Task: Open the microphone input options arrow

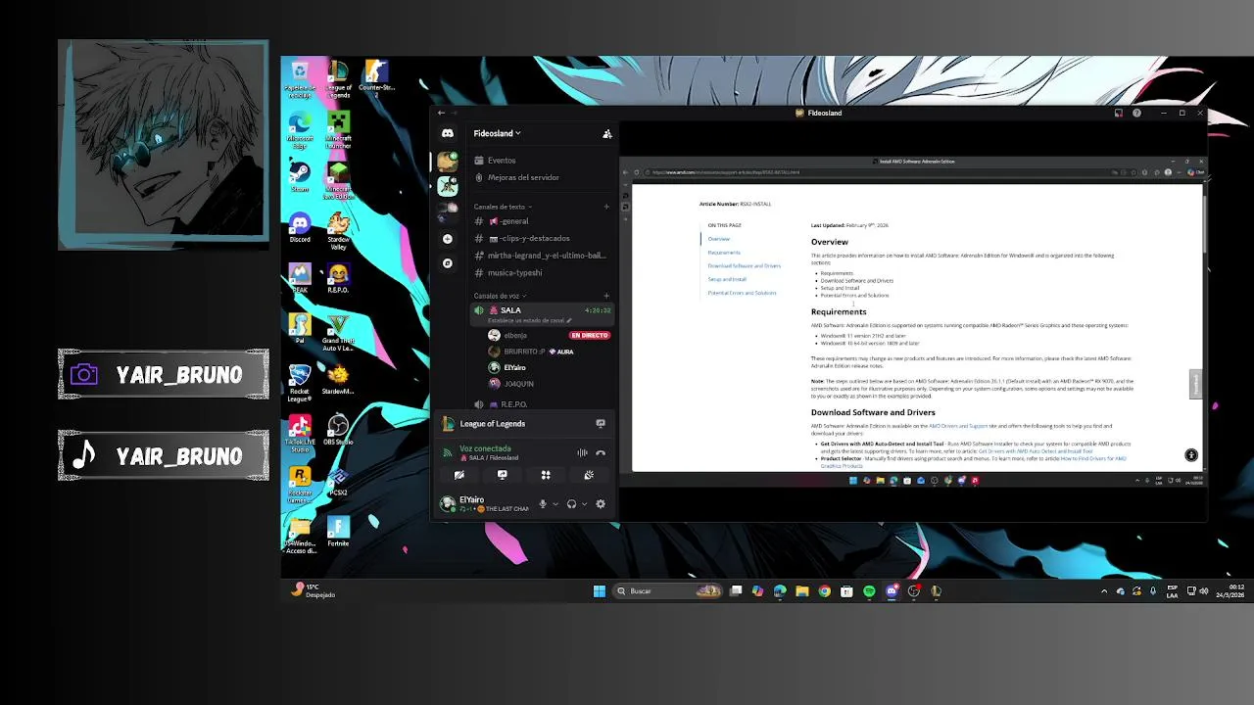Action: [555, 504]
